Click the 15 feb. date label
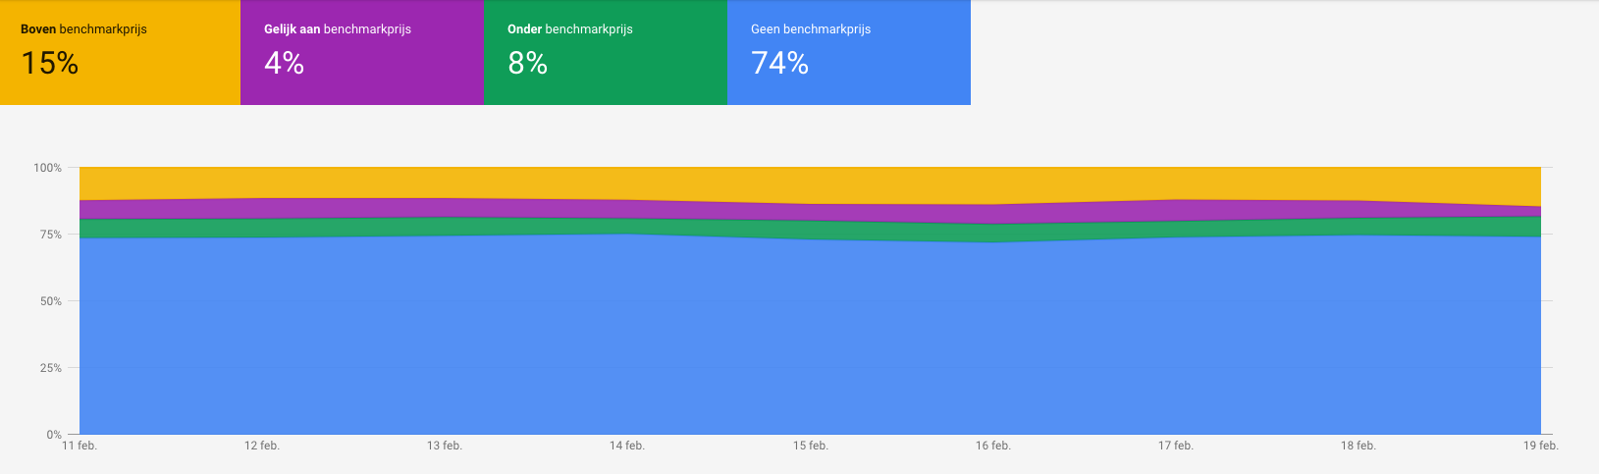The width and height of the screenshot is (1599, 474). click(x=811, y=446)
